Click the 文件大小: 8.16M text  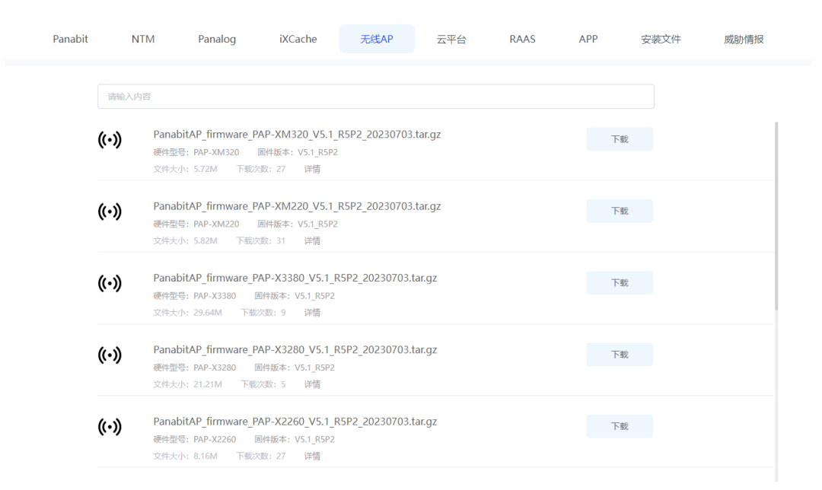[185, 457]
